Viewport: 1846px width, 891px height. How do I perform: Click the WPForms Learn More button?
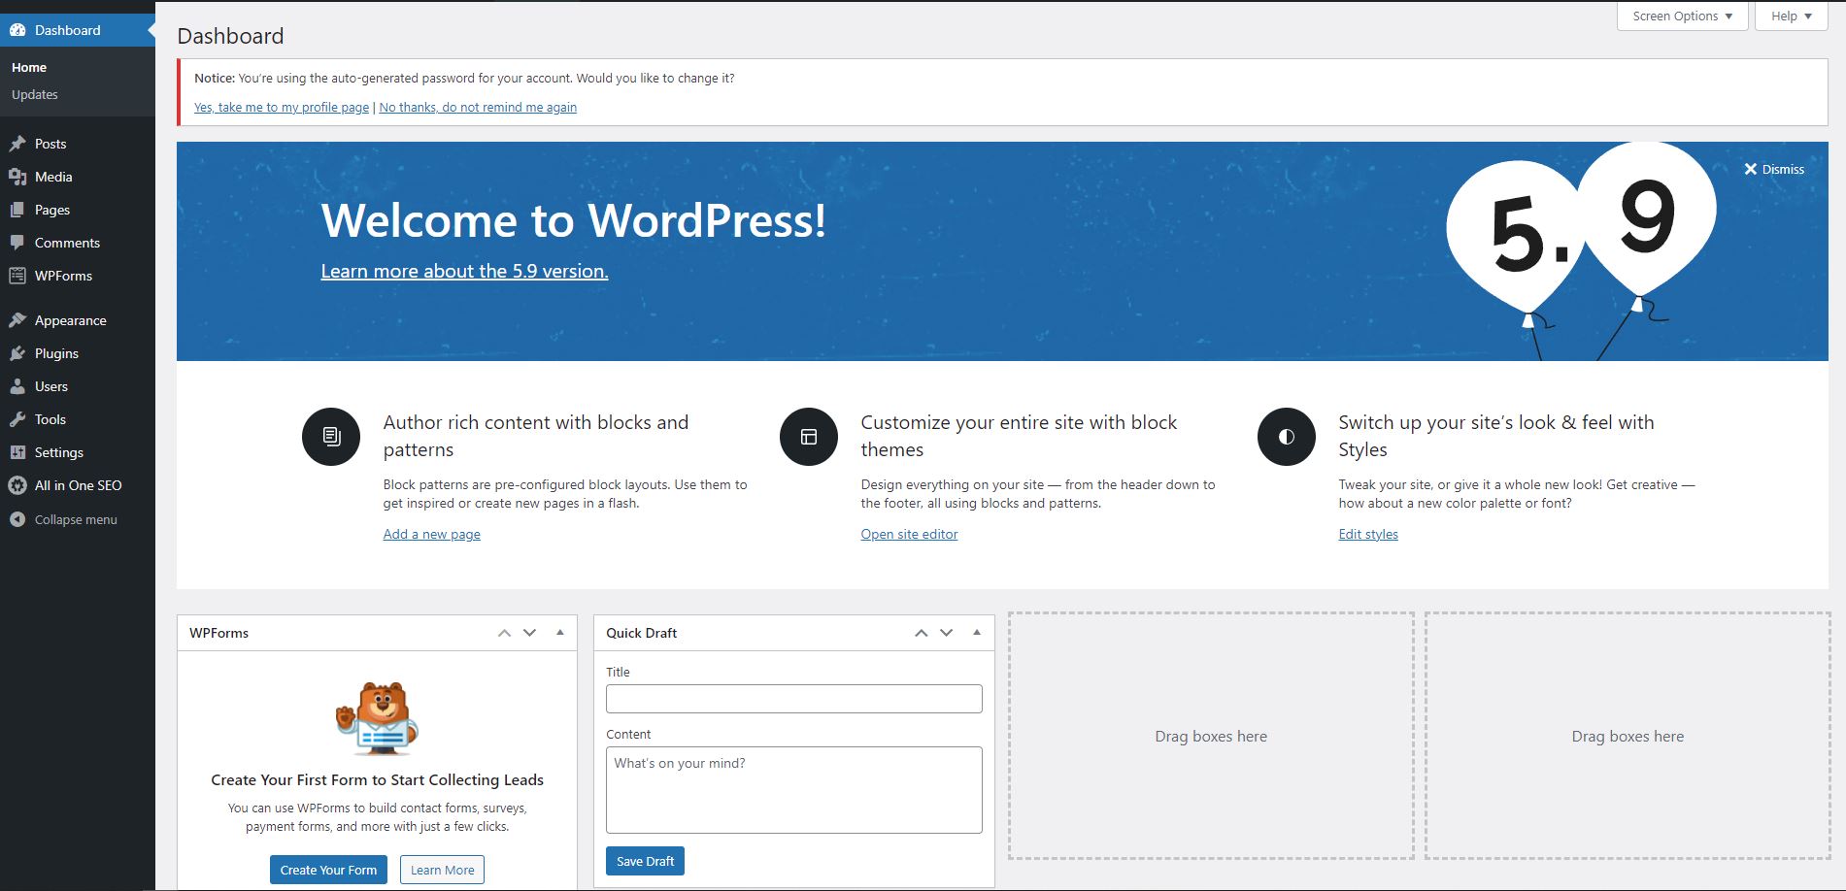[442, 870]
